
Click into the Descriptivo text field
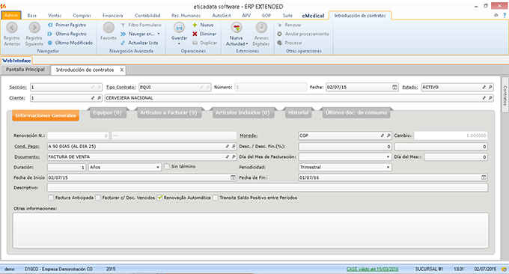(267, 188)
